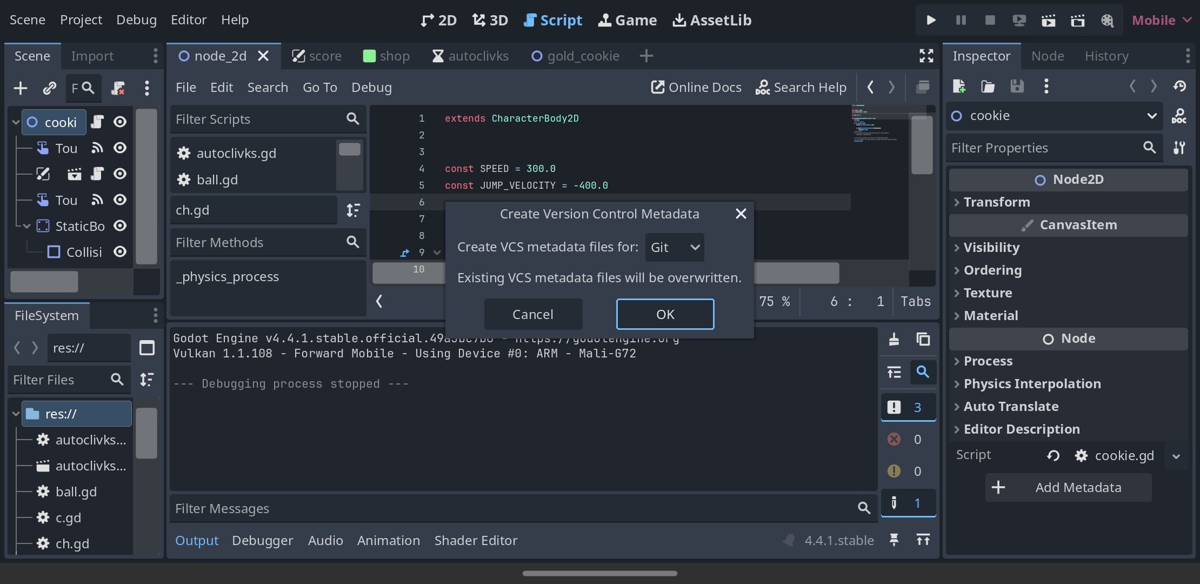The height and width of the screenshot is (584, 1200).
Task: Open the Debugger bottom panel
Action: (263, 540)
